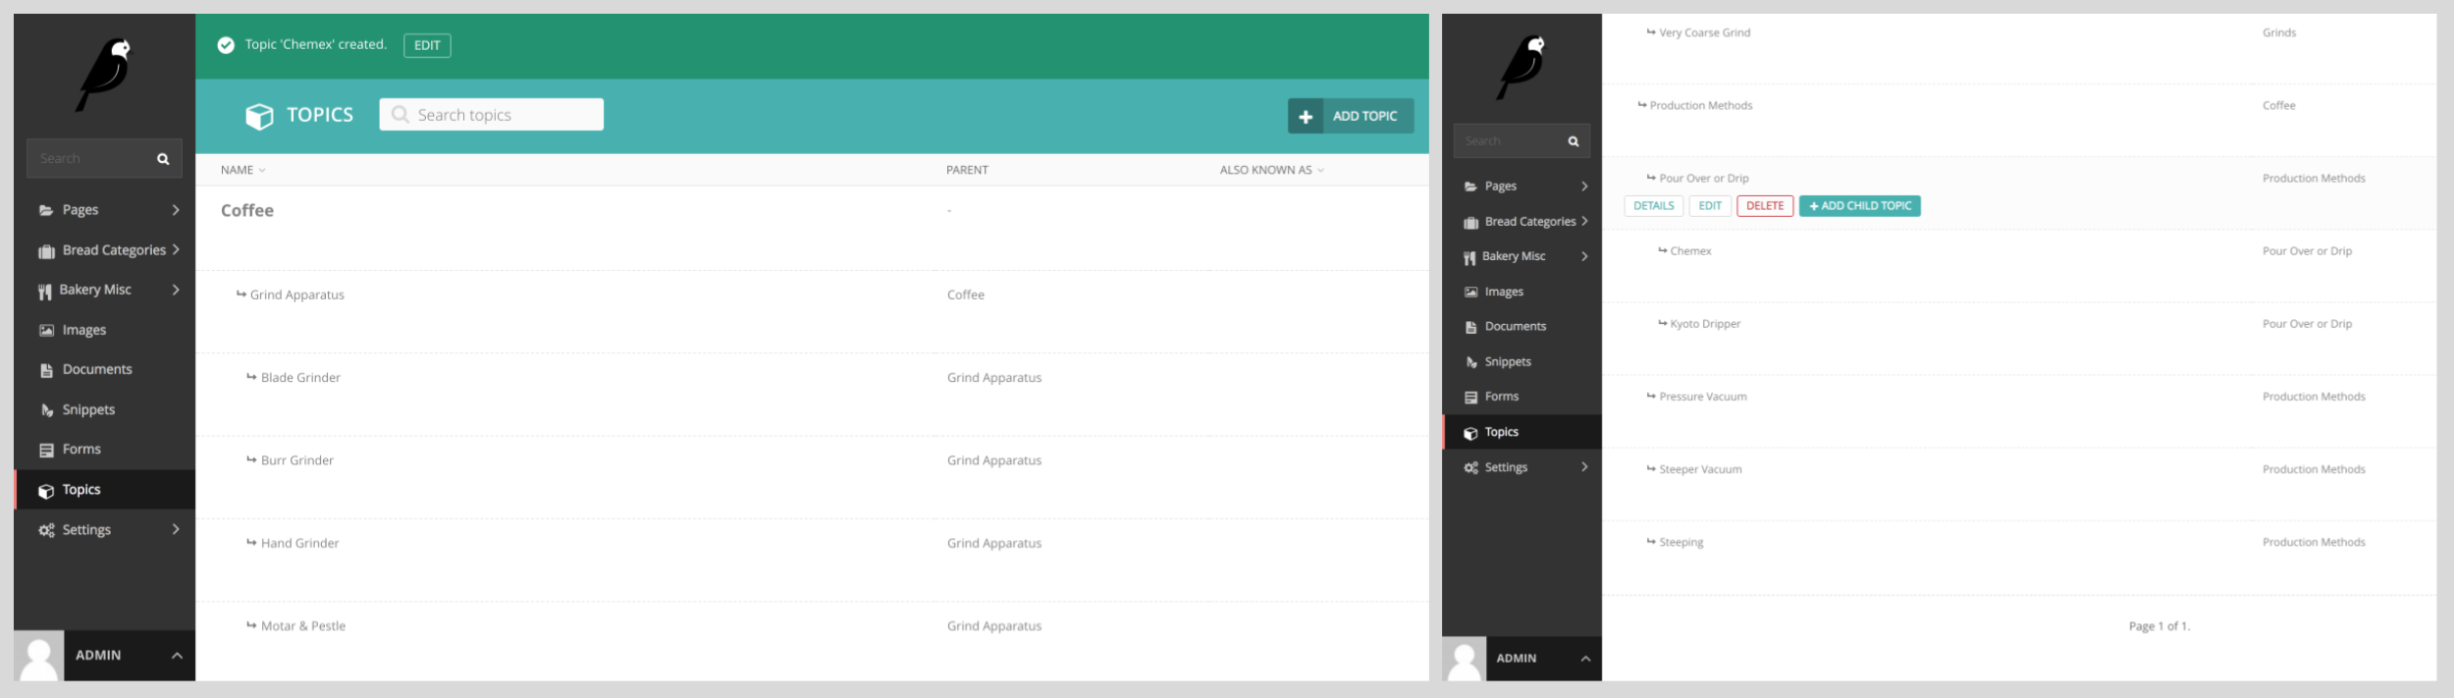
Task: Click the admin avatar in the left screenshot
Action: coord(39,656)
